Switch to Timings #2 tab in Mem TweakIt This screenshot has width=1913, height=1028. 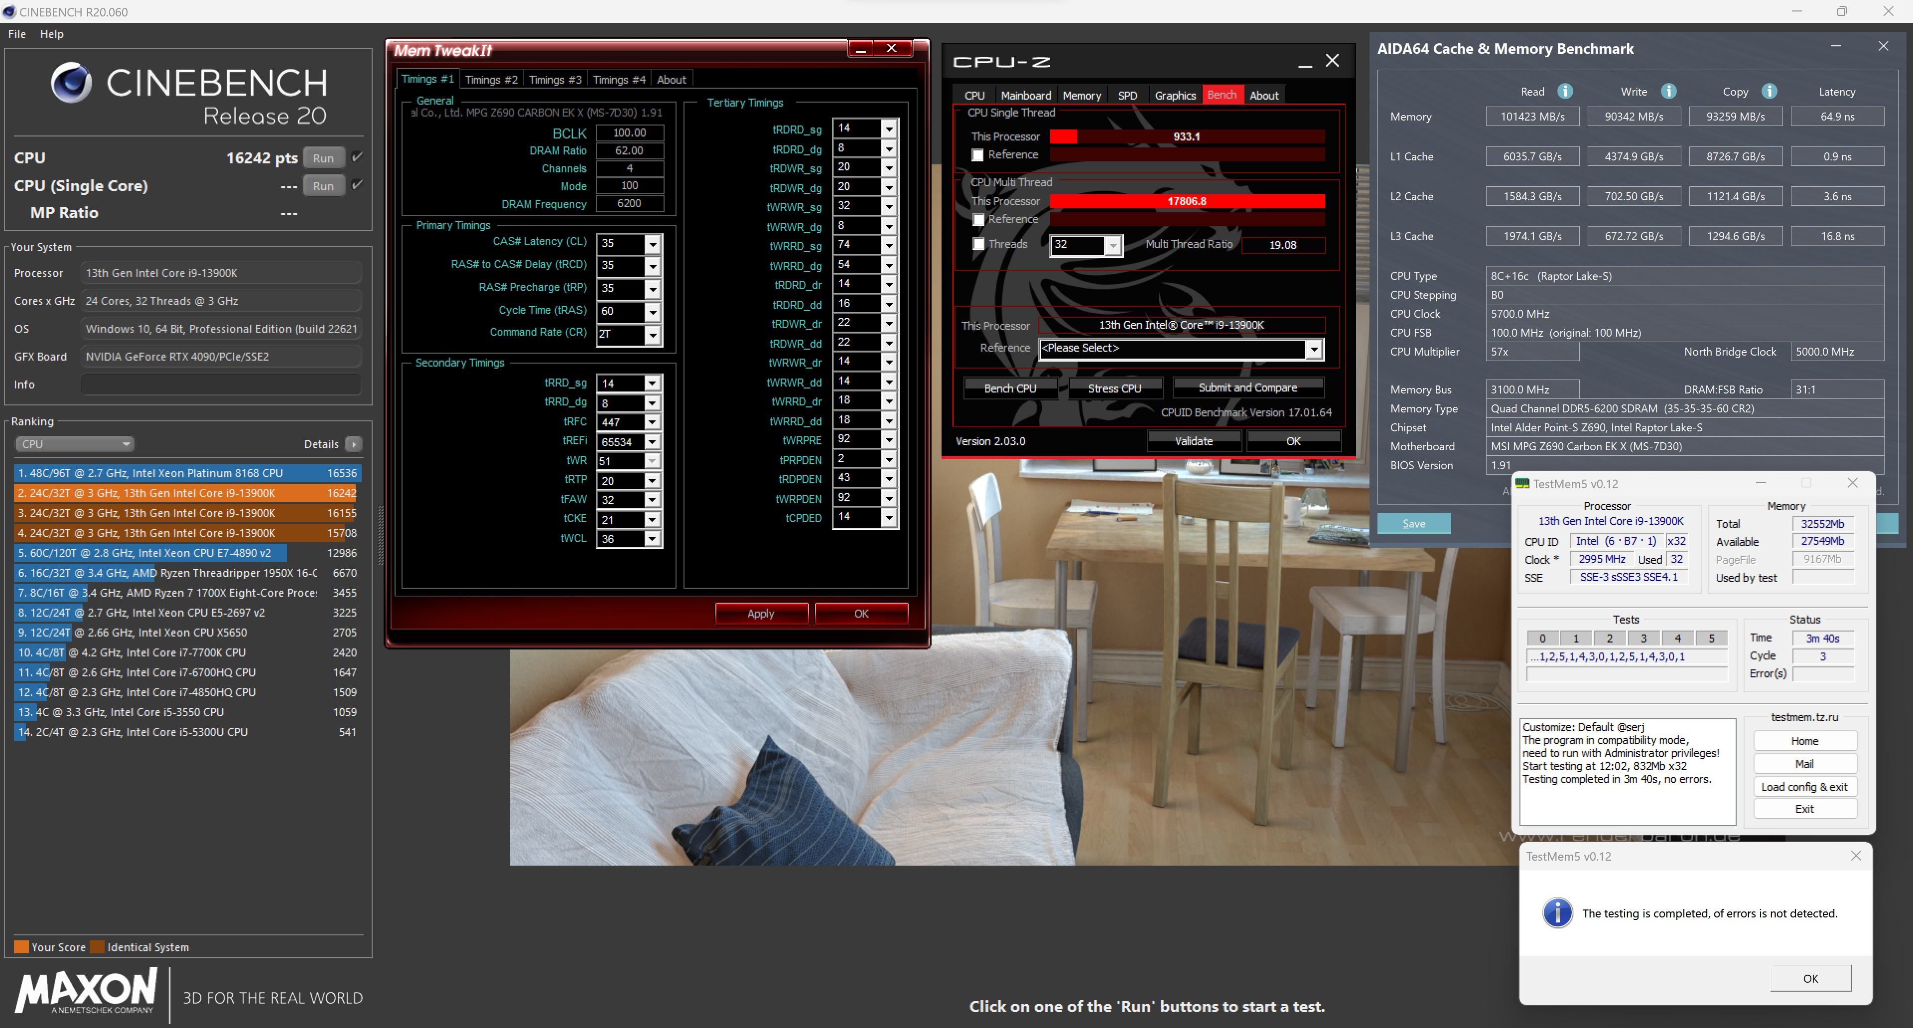coord(491,79)
